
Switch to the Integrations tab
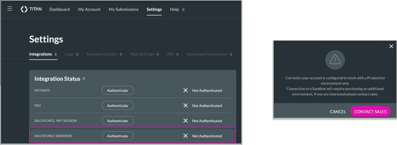40,54
